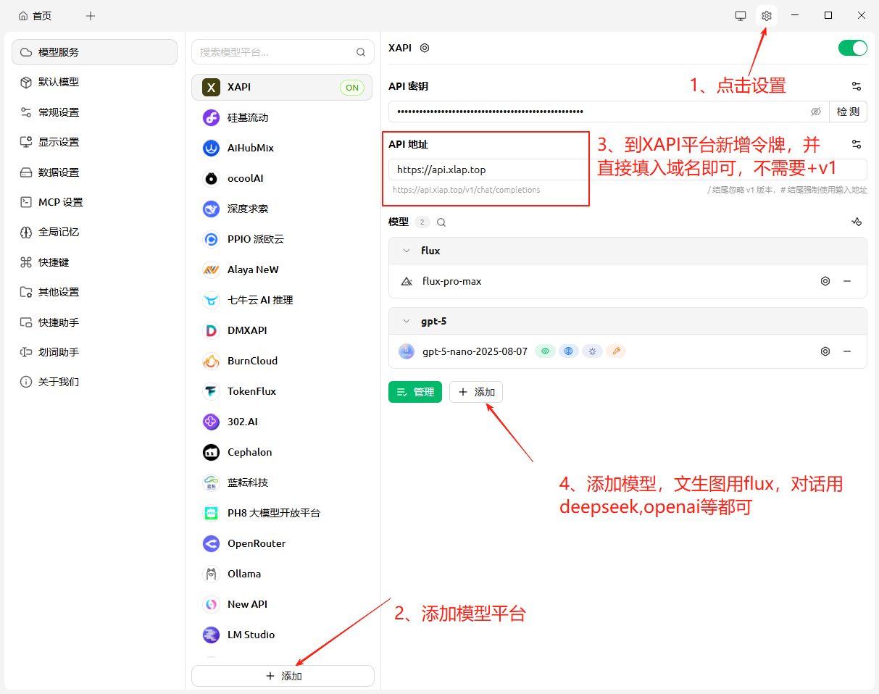Select 蓝耘科技 provider
Image resolution: width=879 pixels, height=694 pixels.
pyautogui.click(x=282, y=482)
